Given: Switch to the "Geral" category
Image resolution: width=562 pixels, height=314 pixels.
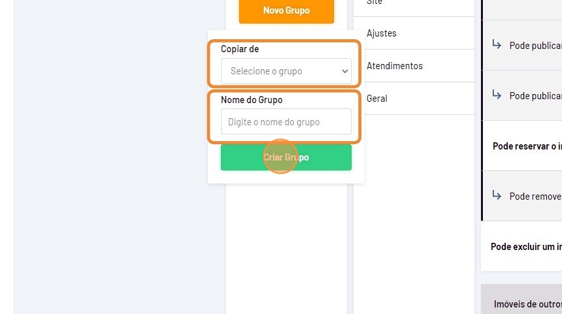Looking at the screenshot, I should click(377, 99).
